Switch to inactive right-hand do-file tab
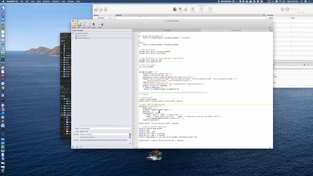The width and height of the screenshot is (313, 176). coord(236,30)
